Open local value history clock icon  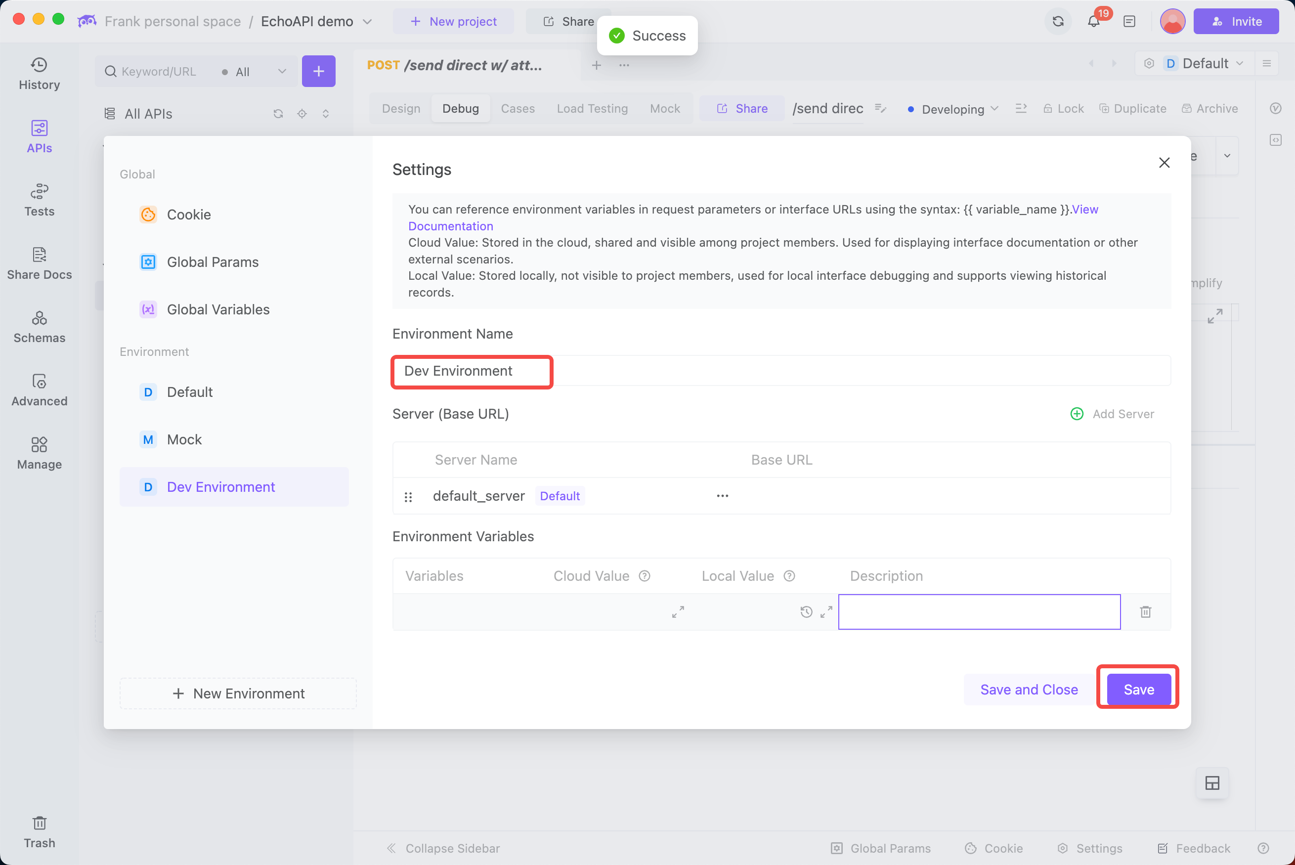pyautogui.click(x=806, y=612)
